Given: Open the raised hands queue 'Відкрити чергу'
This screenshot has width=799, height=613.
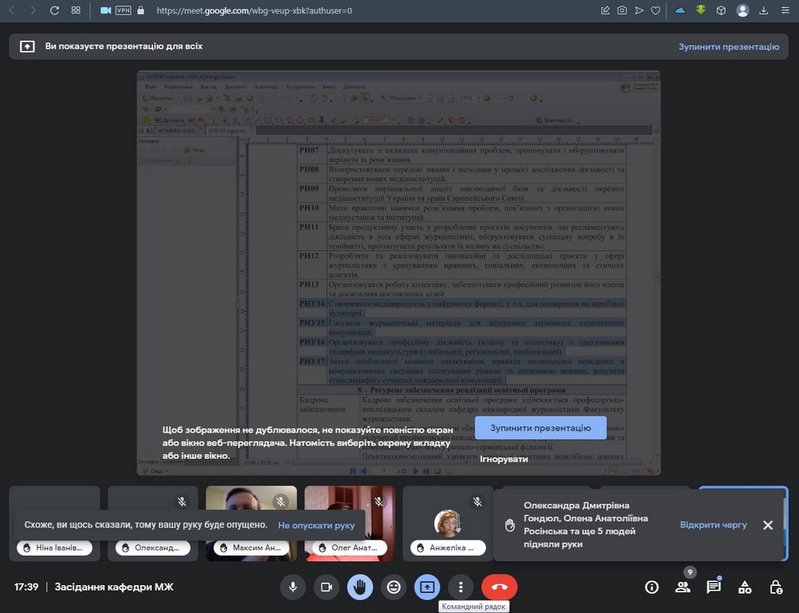Looking at the screenshot, I should tap(713, 525).
